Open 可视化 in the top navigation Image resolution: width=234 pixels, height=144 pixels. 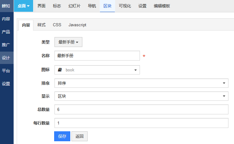pos(125,6)
